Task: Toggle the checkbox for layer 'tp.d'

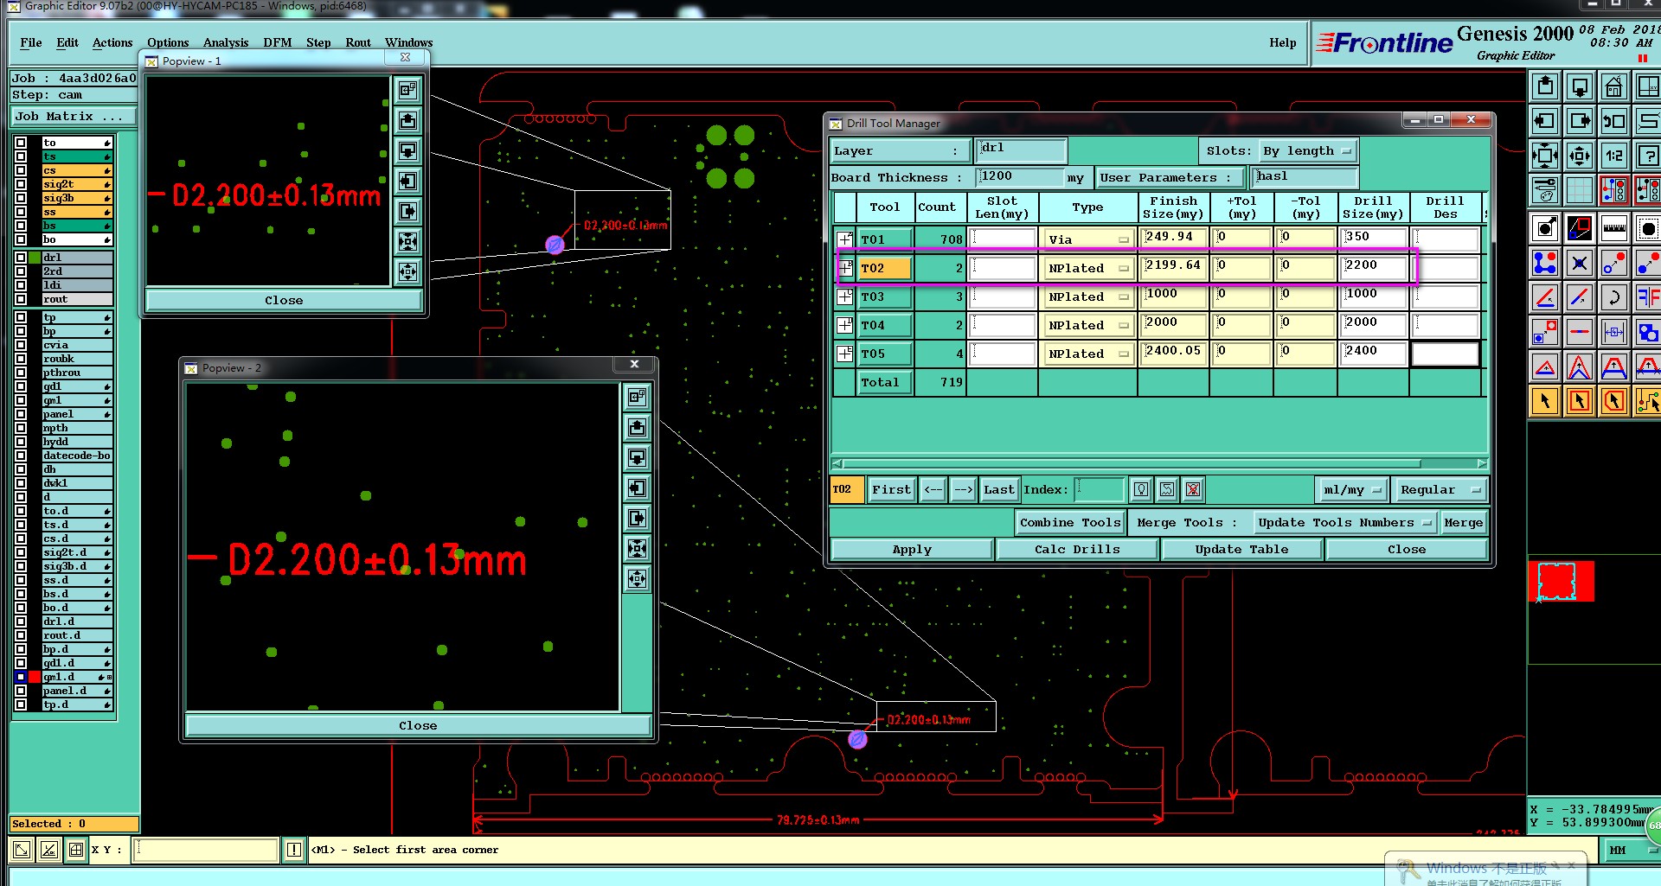Action: coord(21,704)
